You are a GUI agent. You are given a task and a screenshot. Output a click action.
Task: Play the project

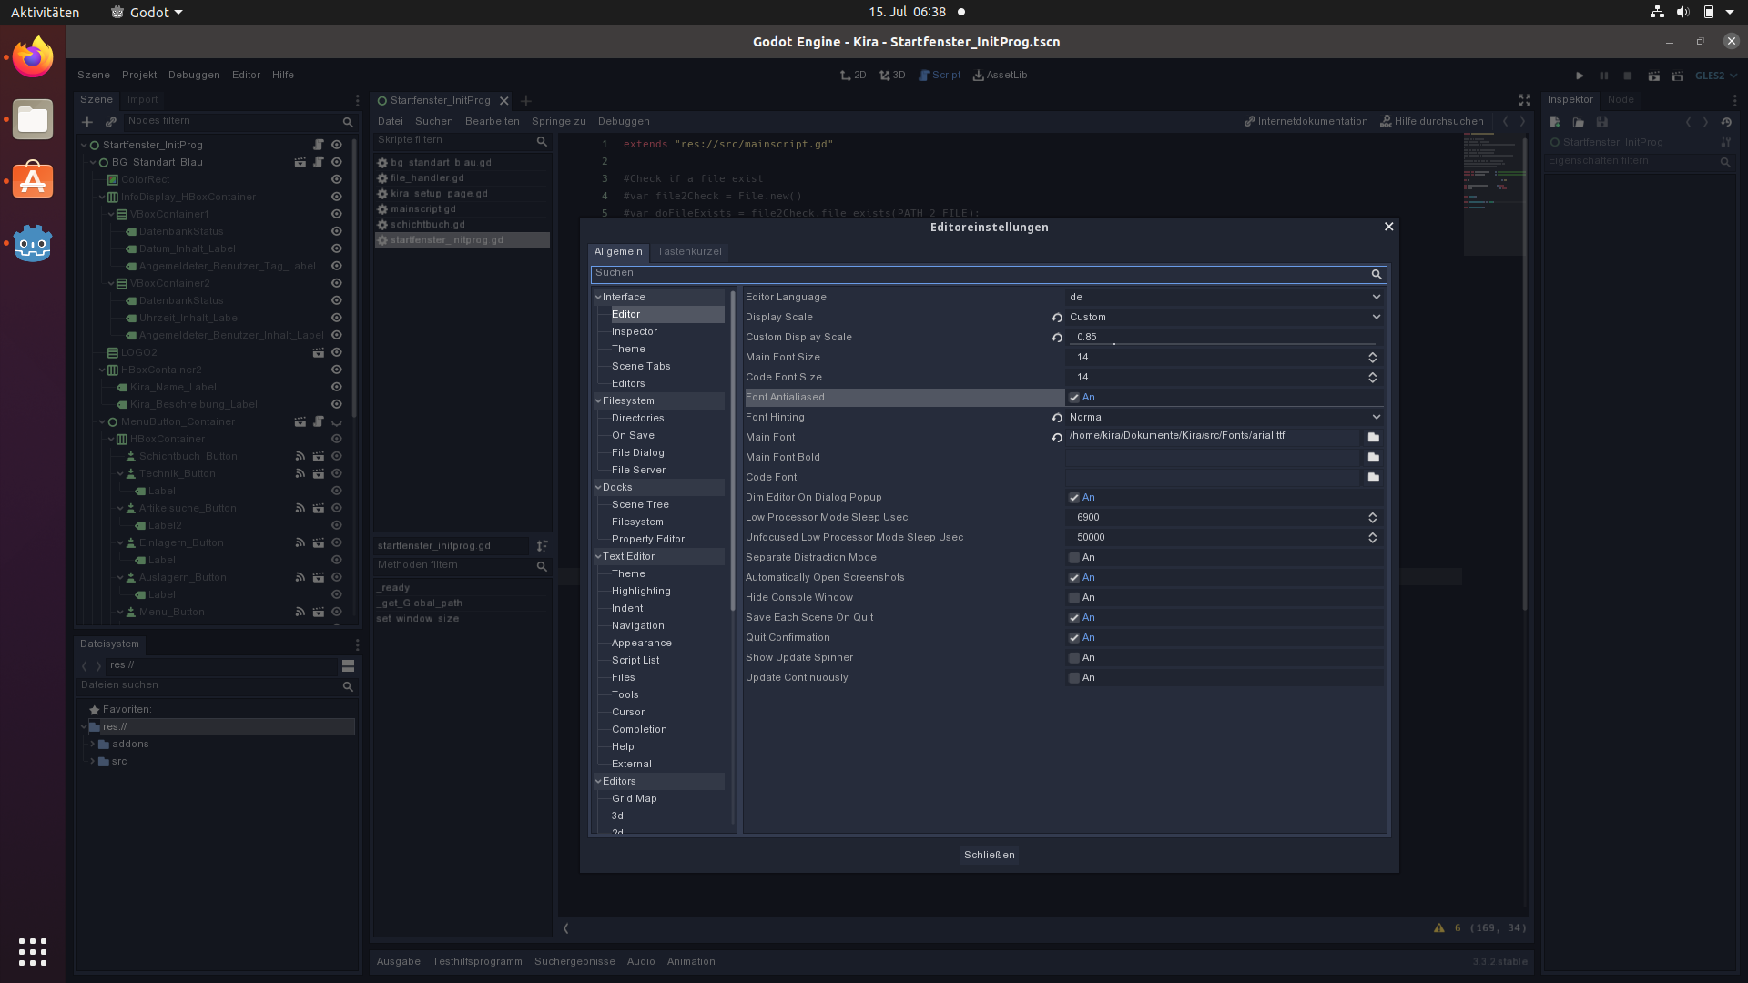[1580, 76]
